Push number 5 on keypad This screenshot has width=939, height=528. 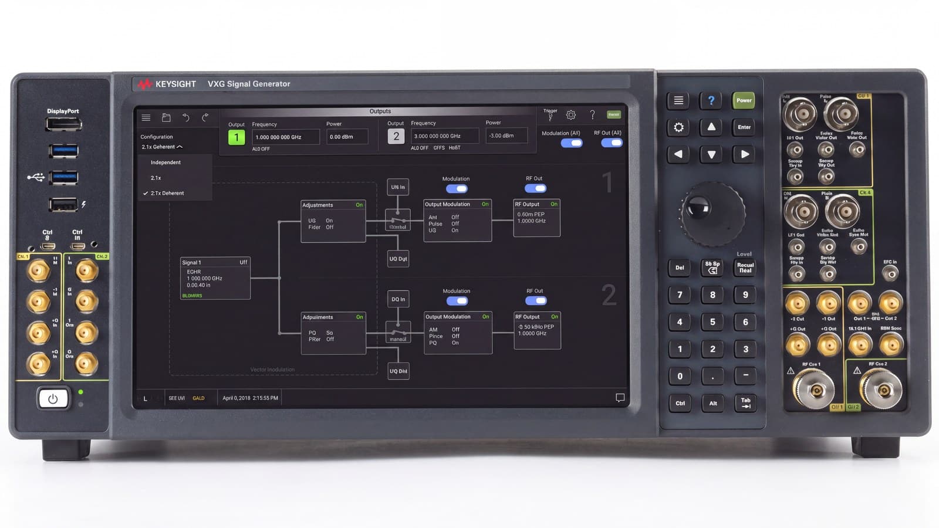712,321
